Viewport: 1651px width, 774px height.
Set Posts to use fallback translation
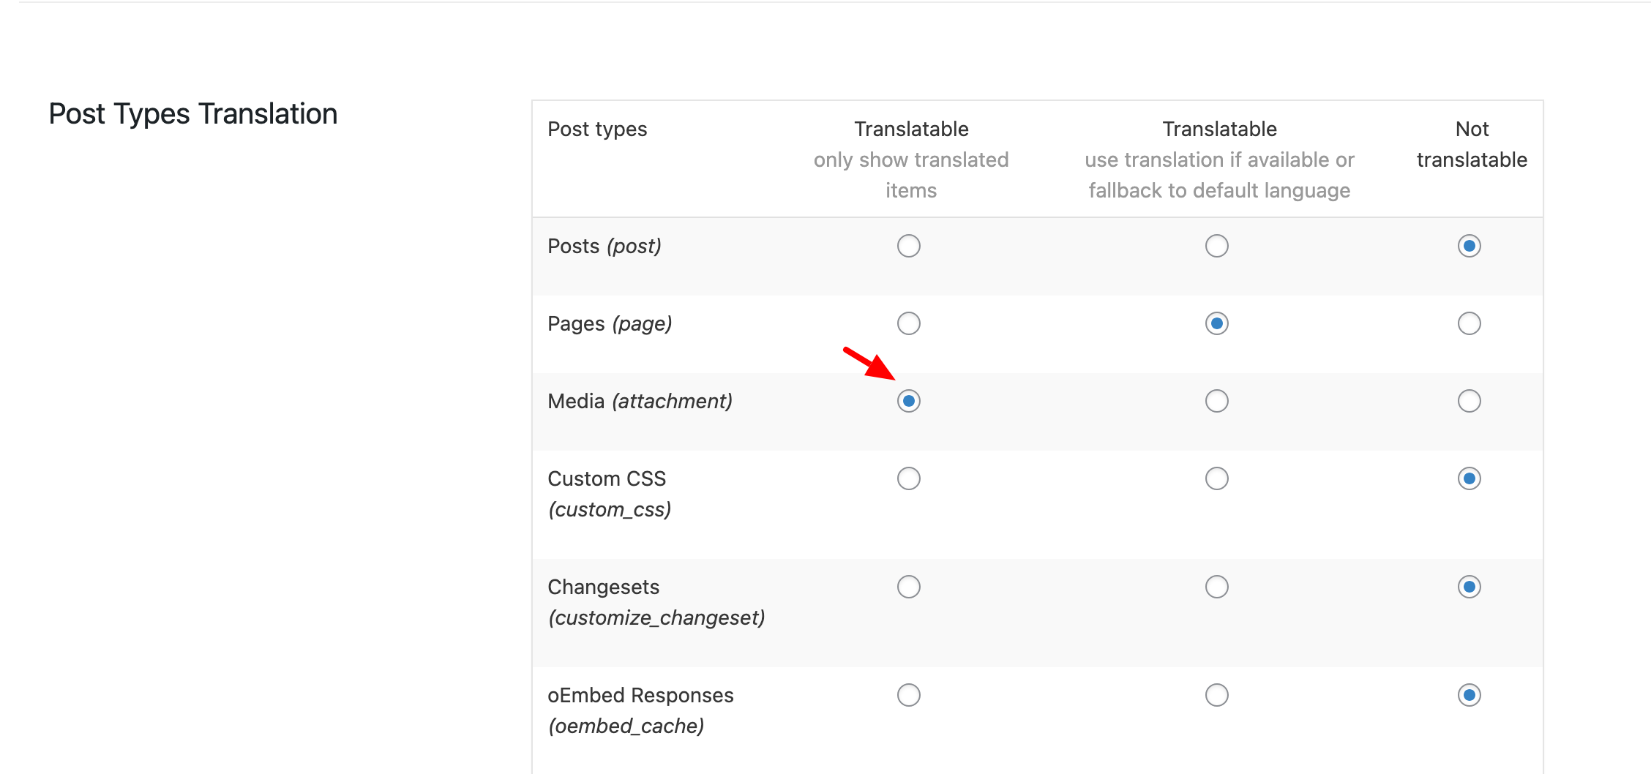tap(1217, 246)
